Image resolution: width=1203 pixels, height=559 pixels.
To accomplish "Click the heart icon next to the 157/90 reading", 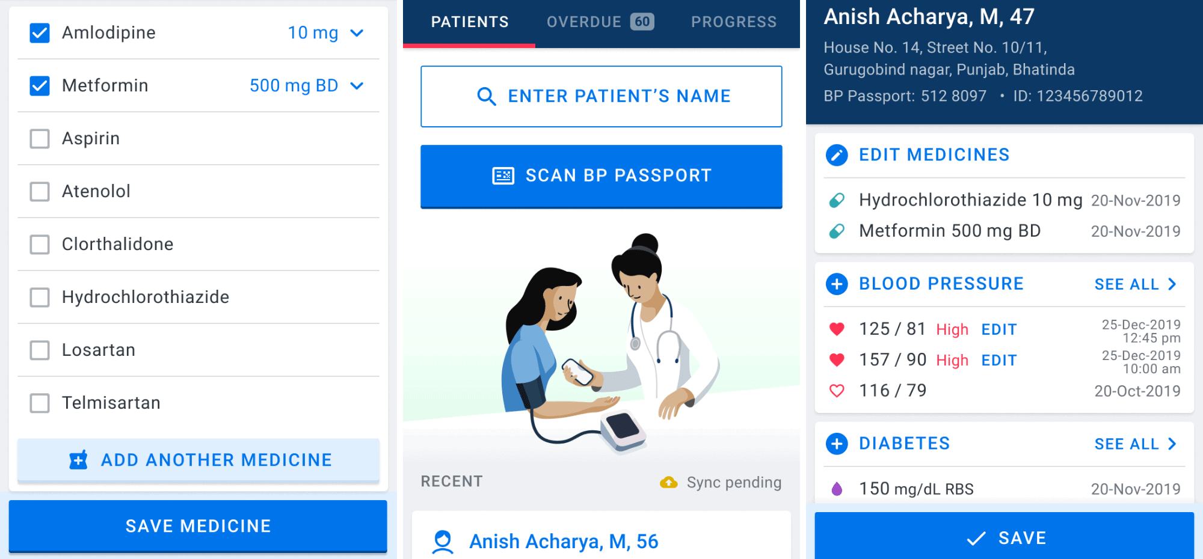I will click(838, 359).
